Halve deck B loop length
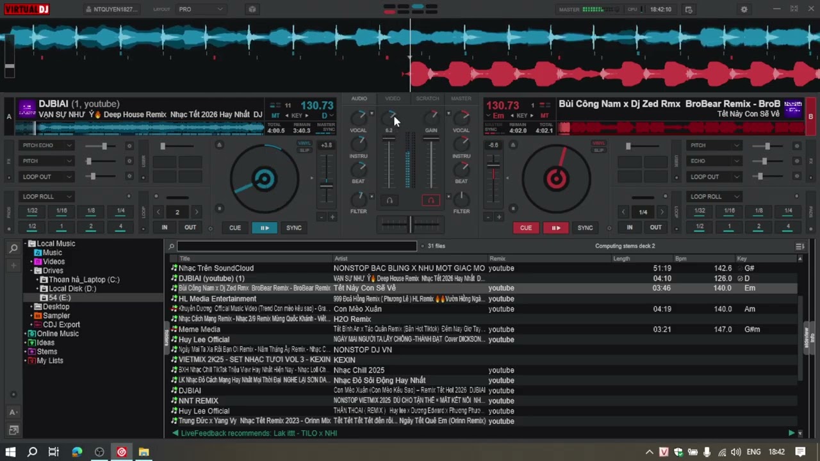Viewport: 820px width, 461px height. [623, 212]
